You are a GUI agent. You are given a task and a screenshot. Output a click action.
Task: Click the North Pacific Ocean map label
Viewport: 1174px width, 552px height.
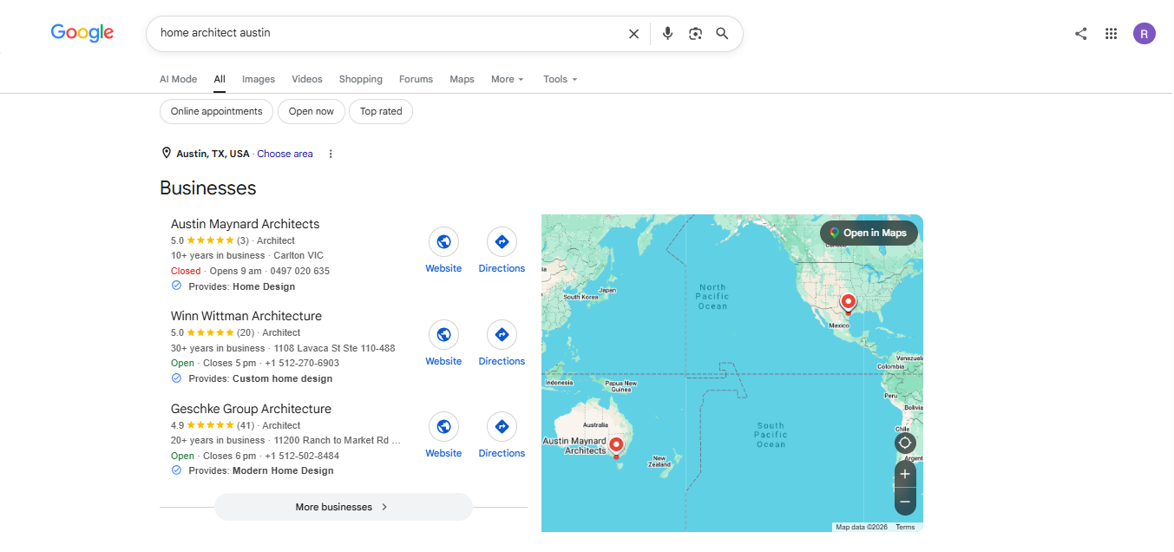(x=712, y=296)
